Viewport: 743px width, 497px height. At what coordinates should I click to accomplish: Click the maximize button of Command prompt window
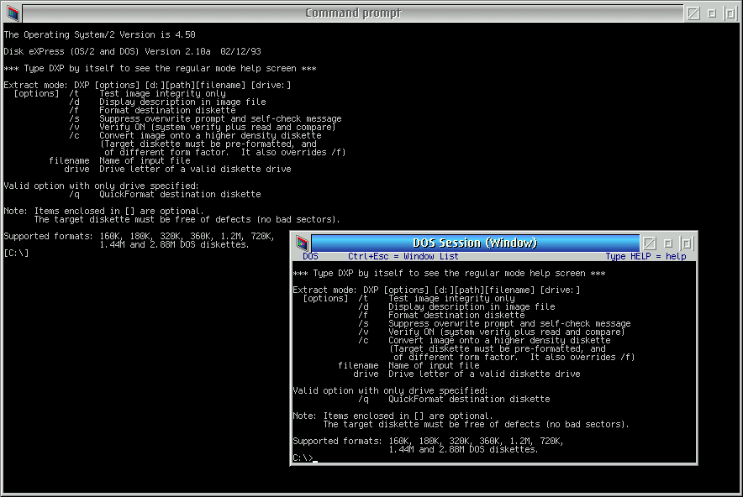click(x=730, y=13)
